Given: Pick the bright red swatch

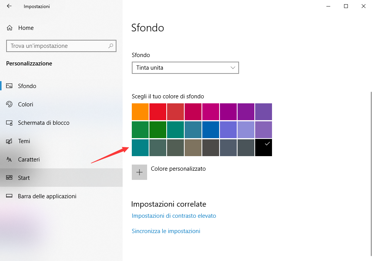Looking at the screenshot, I should [158, 112].
